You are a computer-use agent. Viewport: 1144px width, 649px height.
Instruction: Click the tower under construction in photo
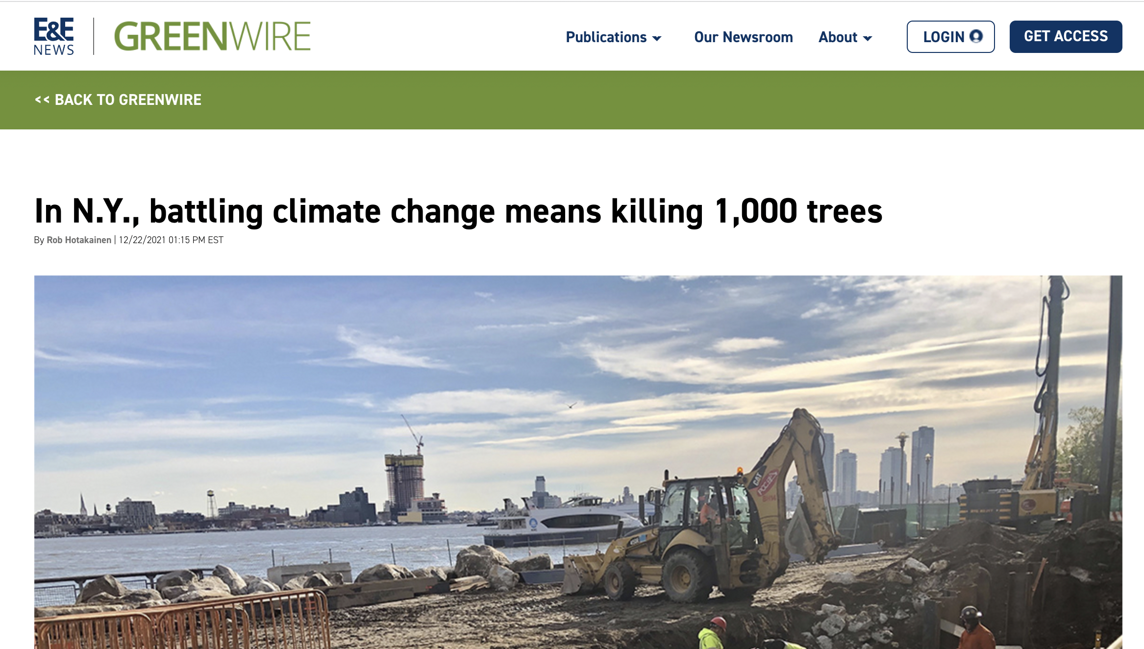(405, 478)
